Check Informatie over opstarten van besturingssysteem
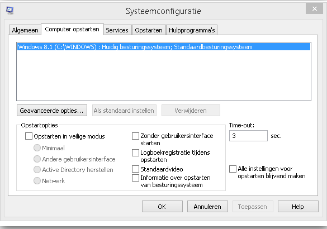 [136, 178]
